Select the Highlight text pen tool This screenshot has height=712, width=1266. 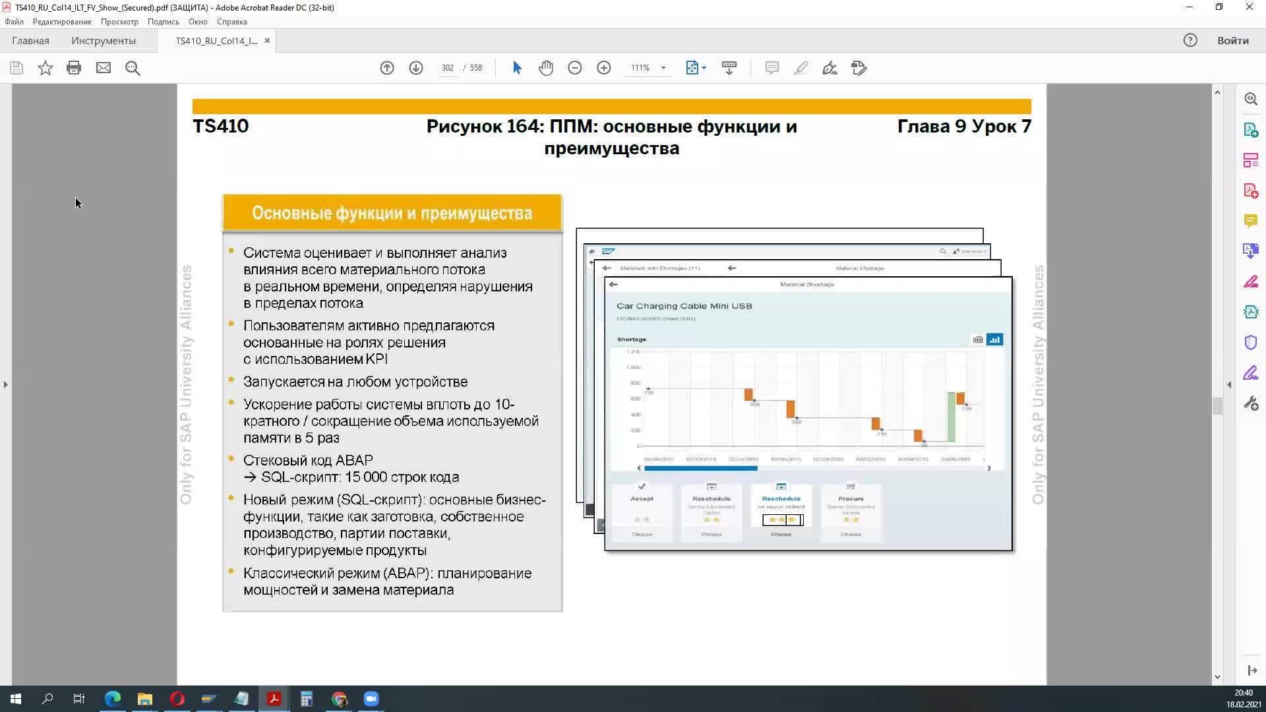(x=801, y=68)
